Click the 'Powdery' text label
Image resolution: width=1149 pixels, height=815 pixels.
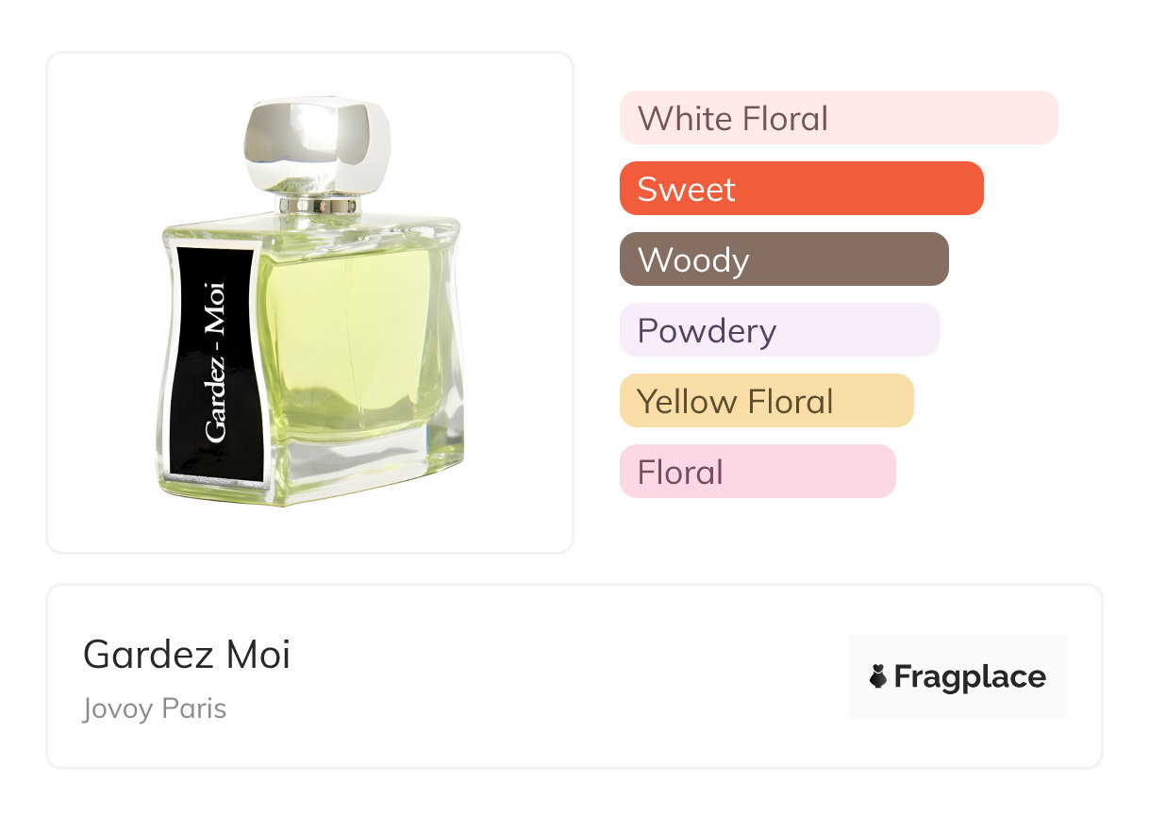(x=707, y=330)
